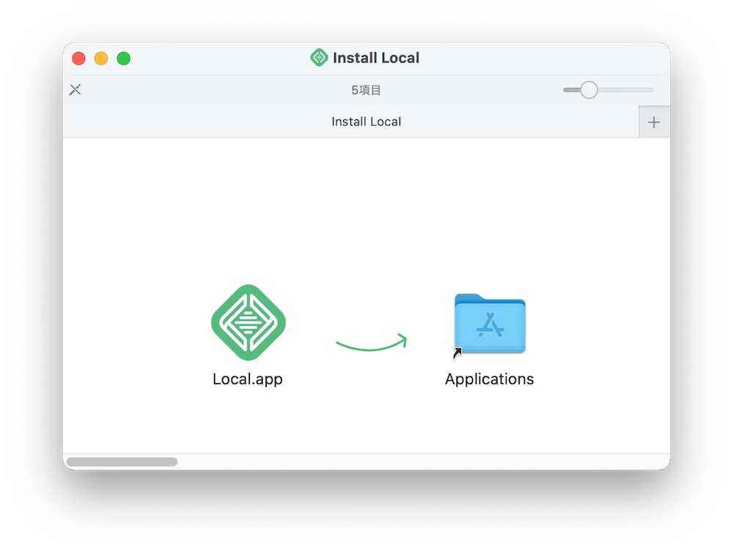733x553 pixels.
Task: Click the horizontal scrollbar thumb
Action: (x=122, y=462)
